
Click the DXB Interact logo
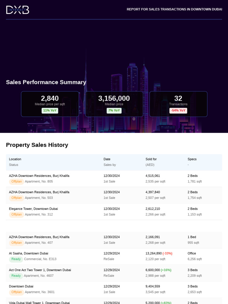point(18,10)
